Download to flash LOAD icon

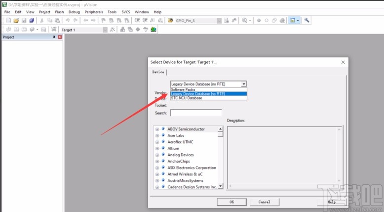click(54, 30)
